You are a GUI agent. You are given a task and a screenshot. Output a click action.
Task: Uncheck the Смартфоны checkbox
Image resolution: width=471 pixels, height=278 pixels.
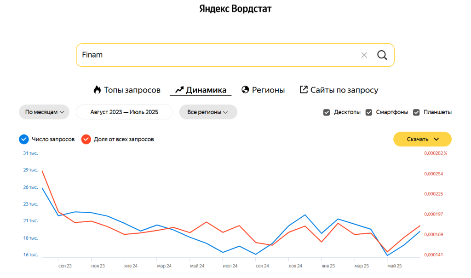pyautogui.click(x=369, y=112)
